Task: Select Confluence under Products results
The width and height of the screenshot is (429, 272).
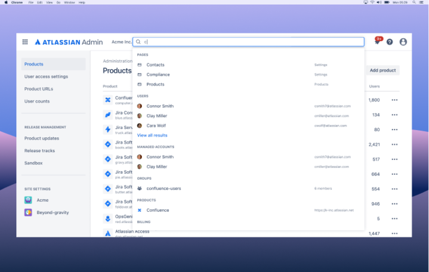Action: tap(248, 210)
